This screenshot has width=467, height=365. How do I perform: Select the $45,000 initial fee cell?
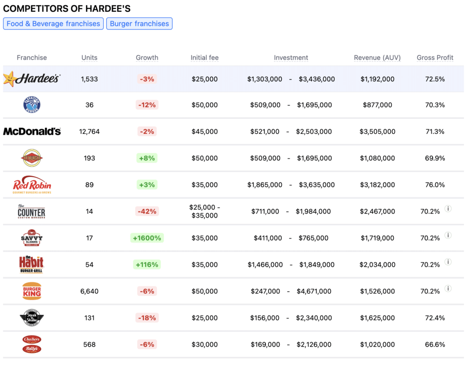(205, 132)
